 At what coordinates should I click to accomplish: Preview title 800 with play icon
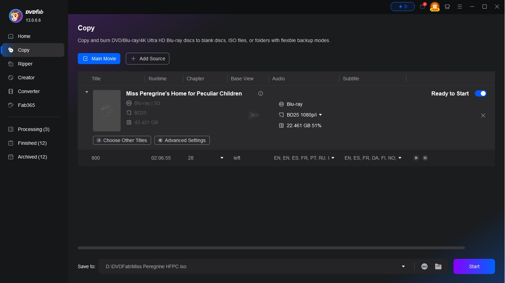tap(416, 158)
